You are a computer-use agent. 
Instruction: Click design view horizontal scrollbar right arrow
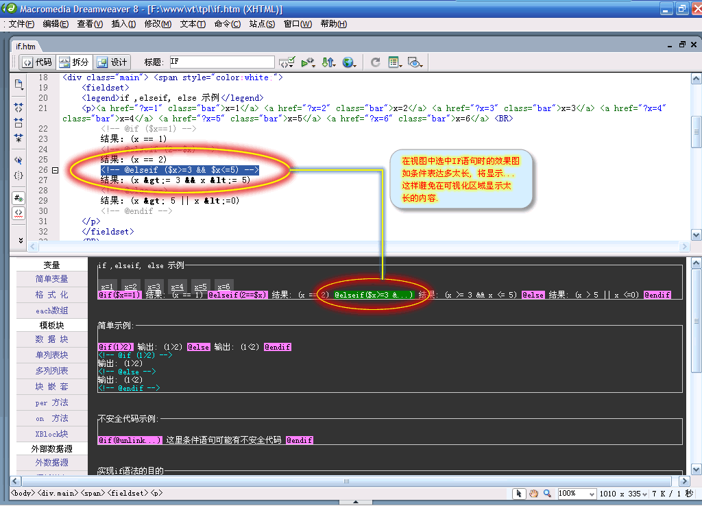click(x=684, y=481)
